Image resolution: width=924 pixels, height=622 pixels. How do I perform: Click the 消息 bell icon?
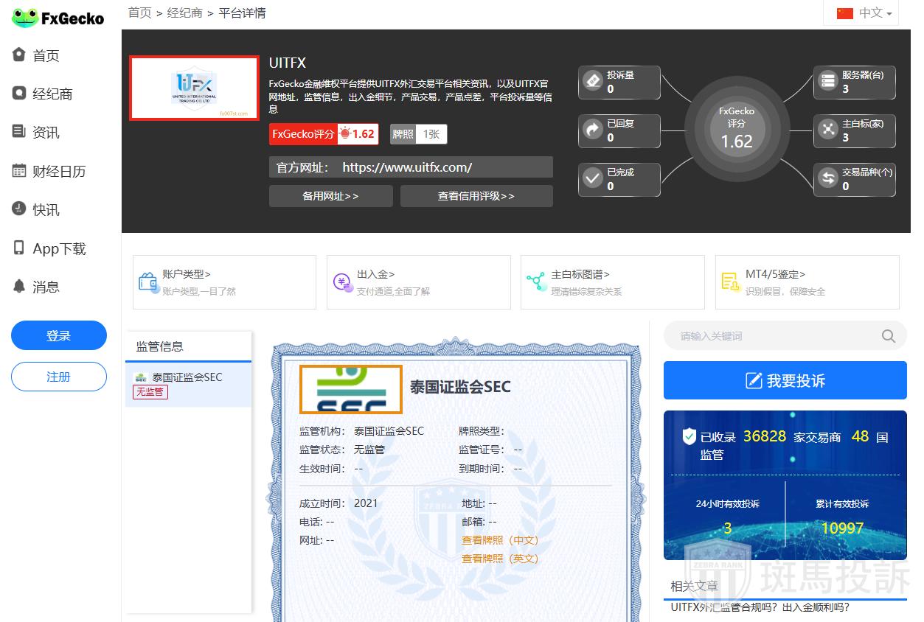coord(19,287)
